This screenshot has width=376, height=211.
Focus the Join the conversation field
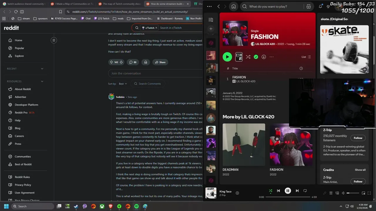coord(155,73)
